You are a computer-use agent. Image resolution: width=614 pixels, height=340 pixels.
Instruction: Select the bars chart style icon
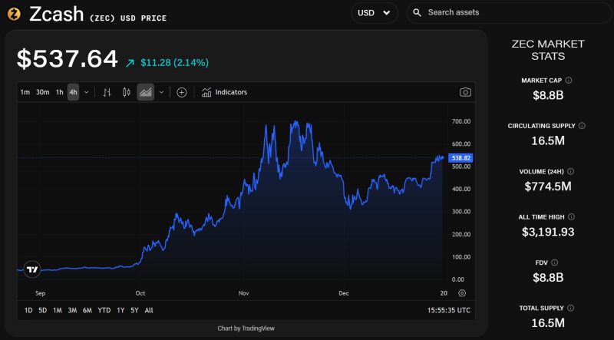[107, 92]
